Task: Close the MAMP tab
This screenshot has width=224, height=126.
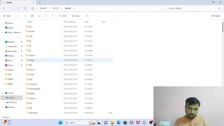Action: (33, 2)
